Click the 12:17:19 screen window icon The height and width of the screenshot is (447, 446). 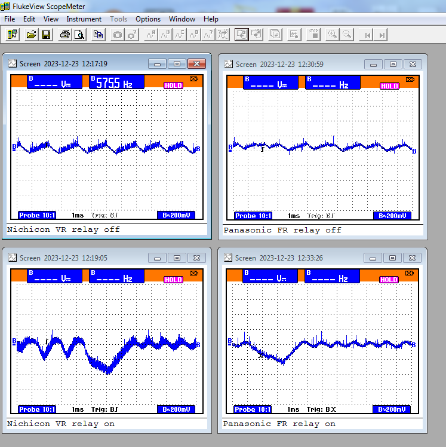pos(13,63)
